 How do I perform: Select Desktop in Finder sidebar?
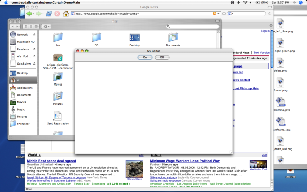click(23, 73)
